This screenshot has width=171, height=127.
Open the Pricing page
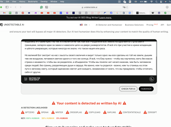[x=150, y=25]
